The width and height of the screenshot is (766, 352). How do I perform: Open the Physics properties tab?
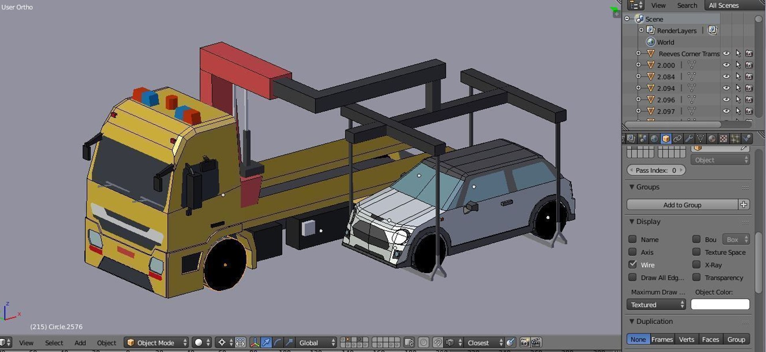coord(747,138)
